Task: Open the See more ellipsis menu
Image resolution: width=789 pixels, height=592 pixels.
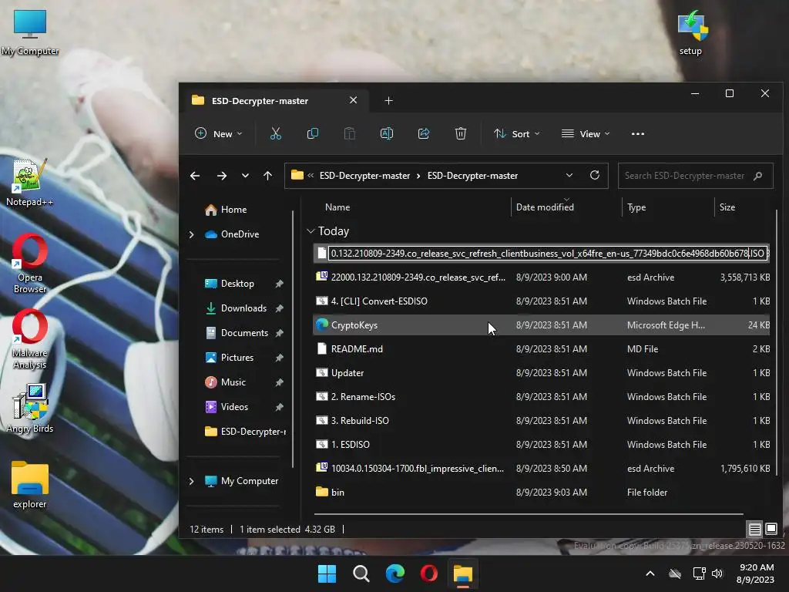Action: click(637, 134)
